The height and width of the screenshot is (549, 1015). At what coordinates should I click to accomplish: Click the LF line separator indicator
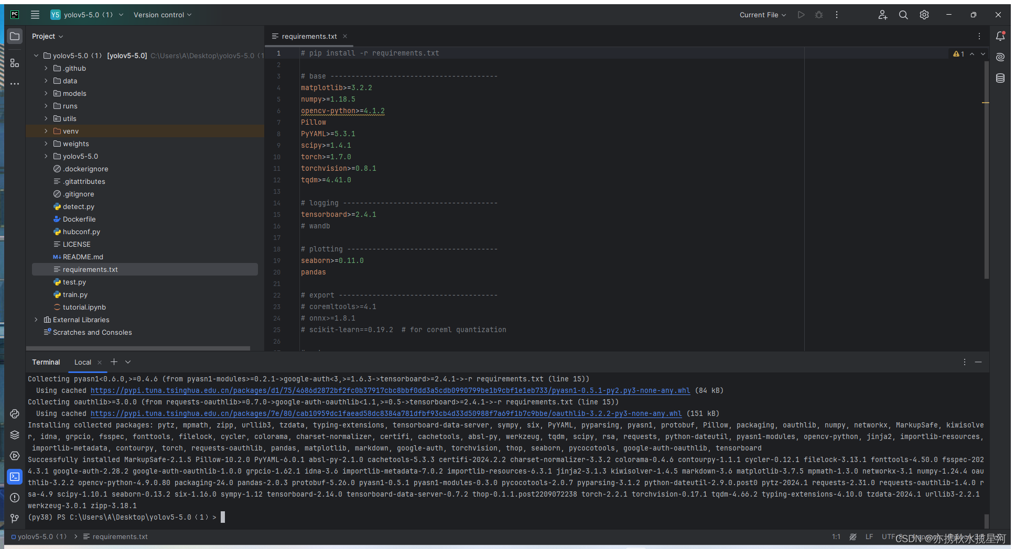869,536
